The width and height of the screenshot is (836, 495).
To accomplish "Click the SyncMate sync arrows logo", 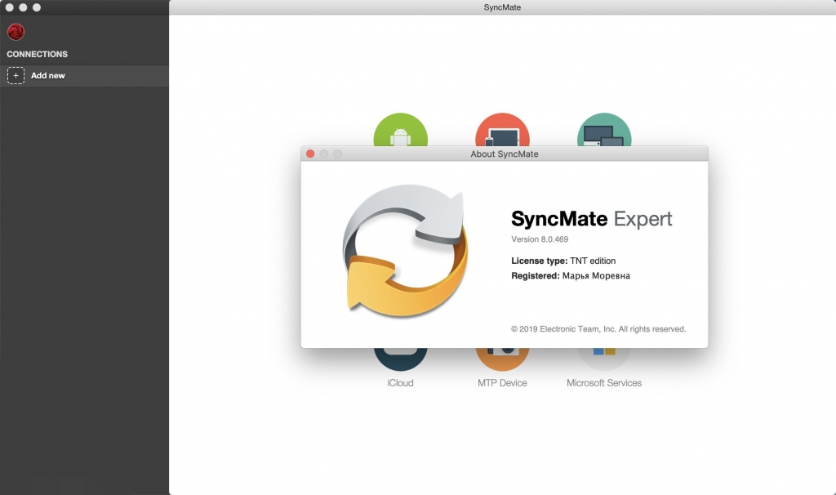I will 405,251.
